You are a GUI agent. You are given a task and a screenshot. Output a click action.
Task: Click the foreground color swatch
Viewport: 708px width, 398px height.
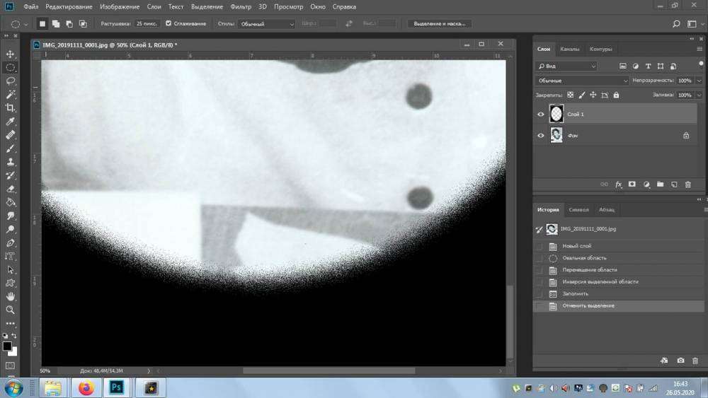[7, 346]
